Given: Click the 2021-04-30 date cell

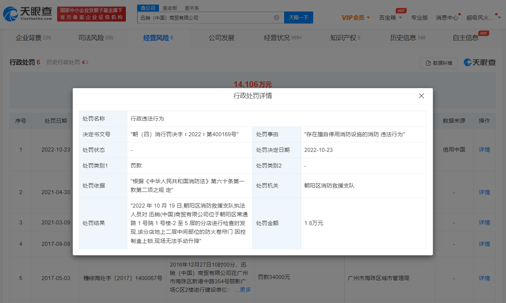Looking at the screenshot, I should click(56, 192).
